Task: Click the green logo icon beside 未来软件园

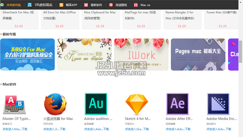Action: pyautogui.click(x=2, y=5)
